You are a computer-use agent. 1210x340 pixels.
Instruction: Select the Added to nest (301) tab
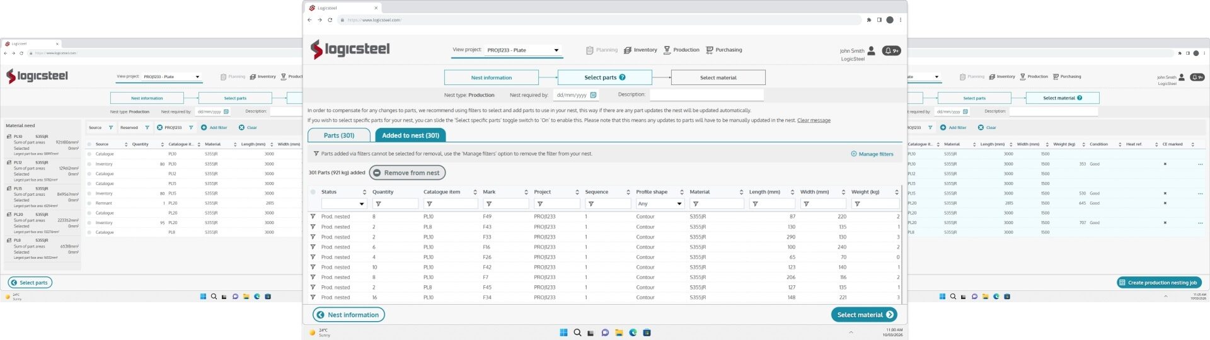click(x=410, y=135)
